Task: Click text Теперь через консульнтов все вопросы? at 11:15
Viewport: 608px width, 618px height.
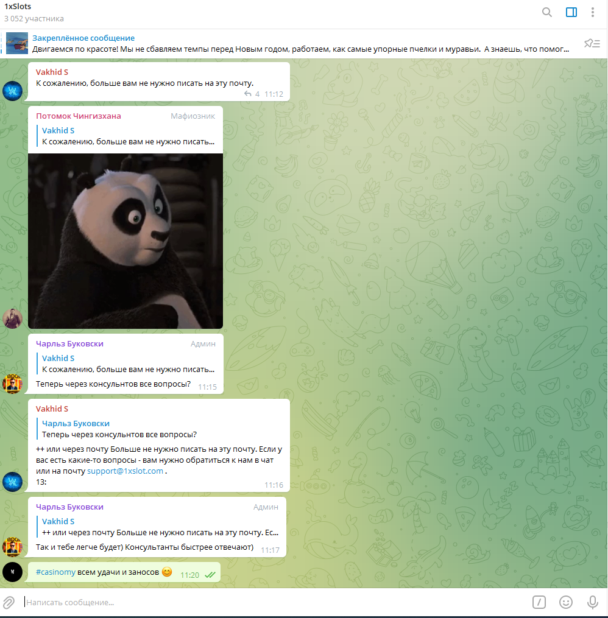Action: [x=113, y=384]
